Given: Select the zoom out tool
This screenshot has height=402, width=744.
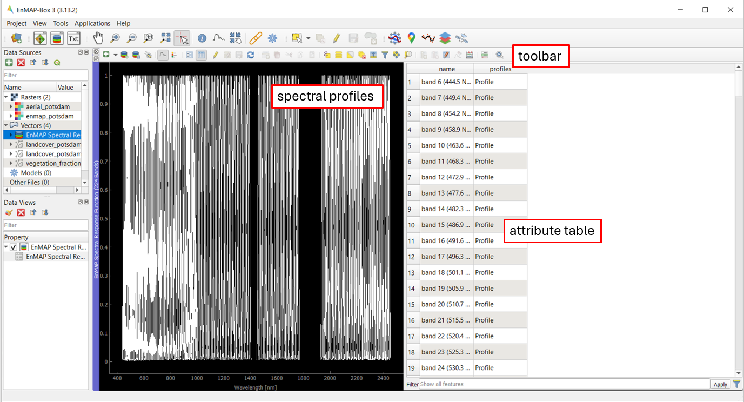Looking at the screenshot, I should [x=131, y=38].
